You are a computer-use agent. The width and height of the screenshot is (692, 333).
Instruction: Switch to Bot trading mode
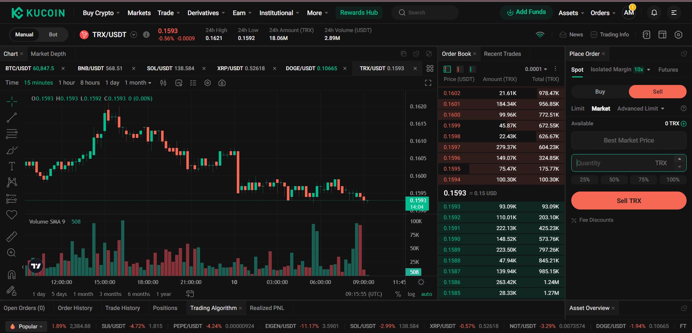click(53, 35)
